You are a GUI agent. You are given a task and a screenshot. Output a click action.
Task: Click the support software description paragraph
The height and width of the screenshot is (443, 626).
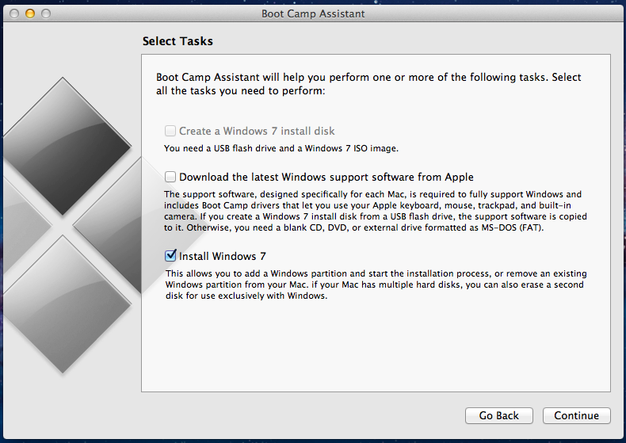[376, 211]
